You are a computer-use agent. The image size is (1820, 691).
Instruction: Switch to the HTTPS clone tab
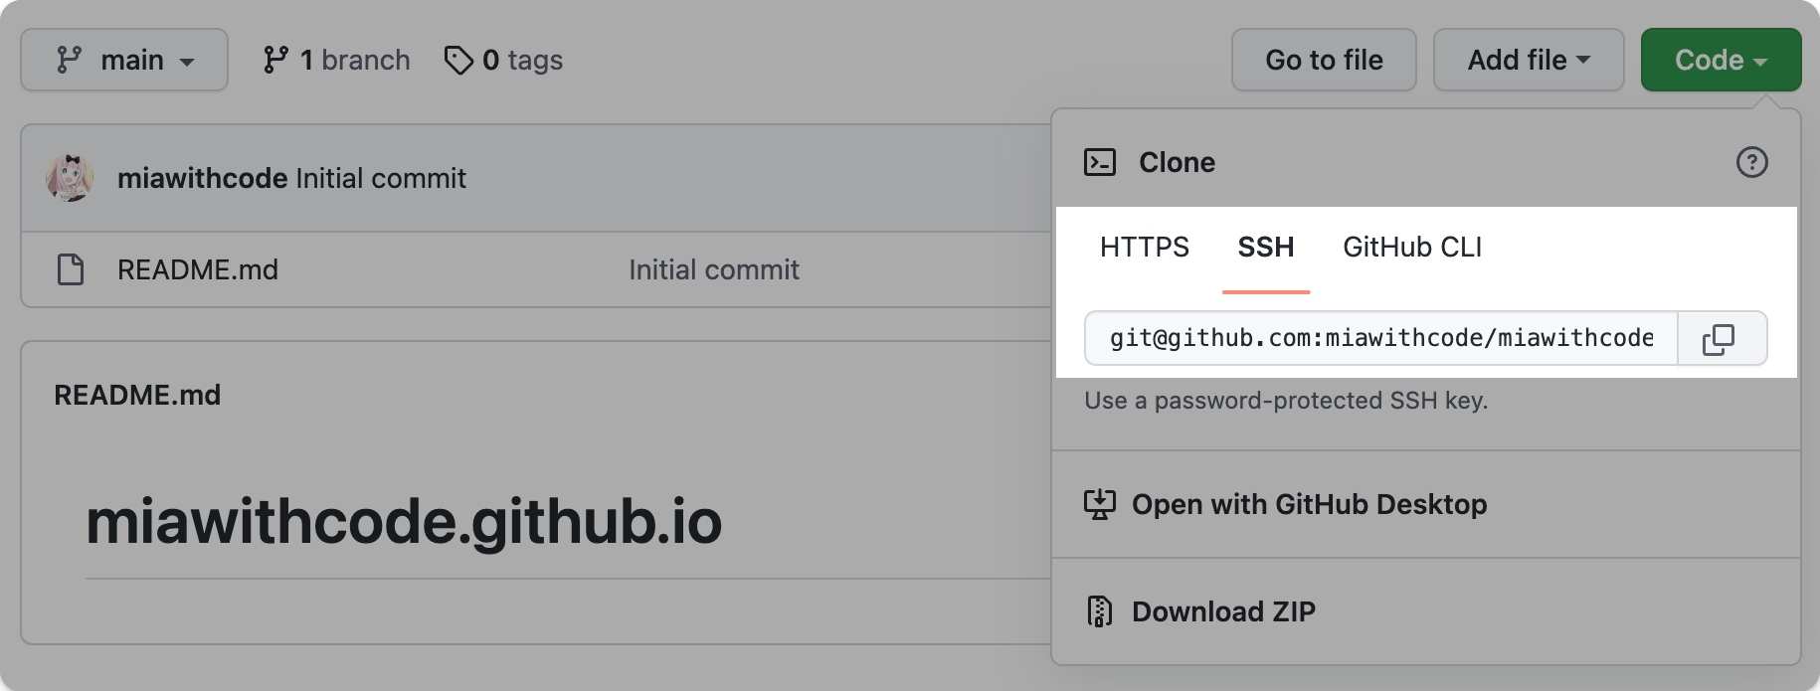pos(1144,247)
